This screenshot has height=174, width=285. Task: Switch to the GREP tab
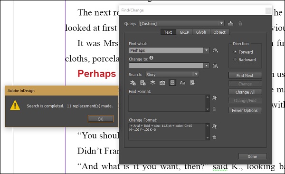(x=184, y=32)
